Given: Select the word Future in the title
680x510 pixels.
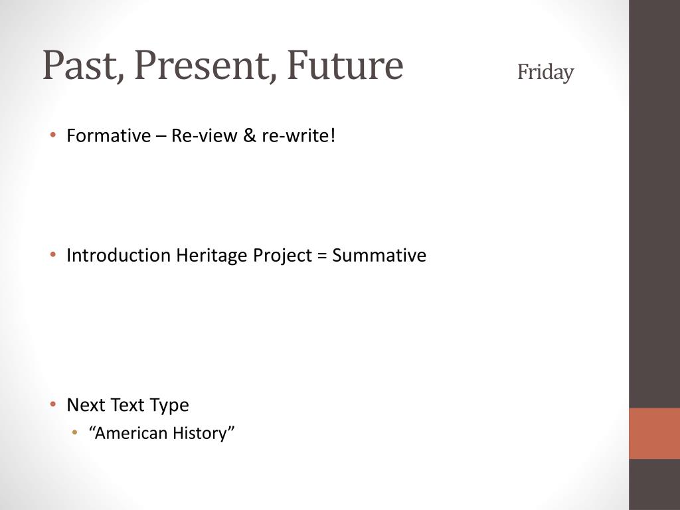Looking at the screenshot, I should [x=345, y=65].
